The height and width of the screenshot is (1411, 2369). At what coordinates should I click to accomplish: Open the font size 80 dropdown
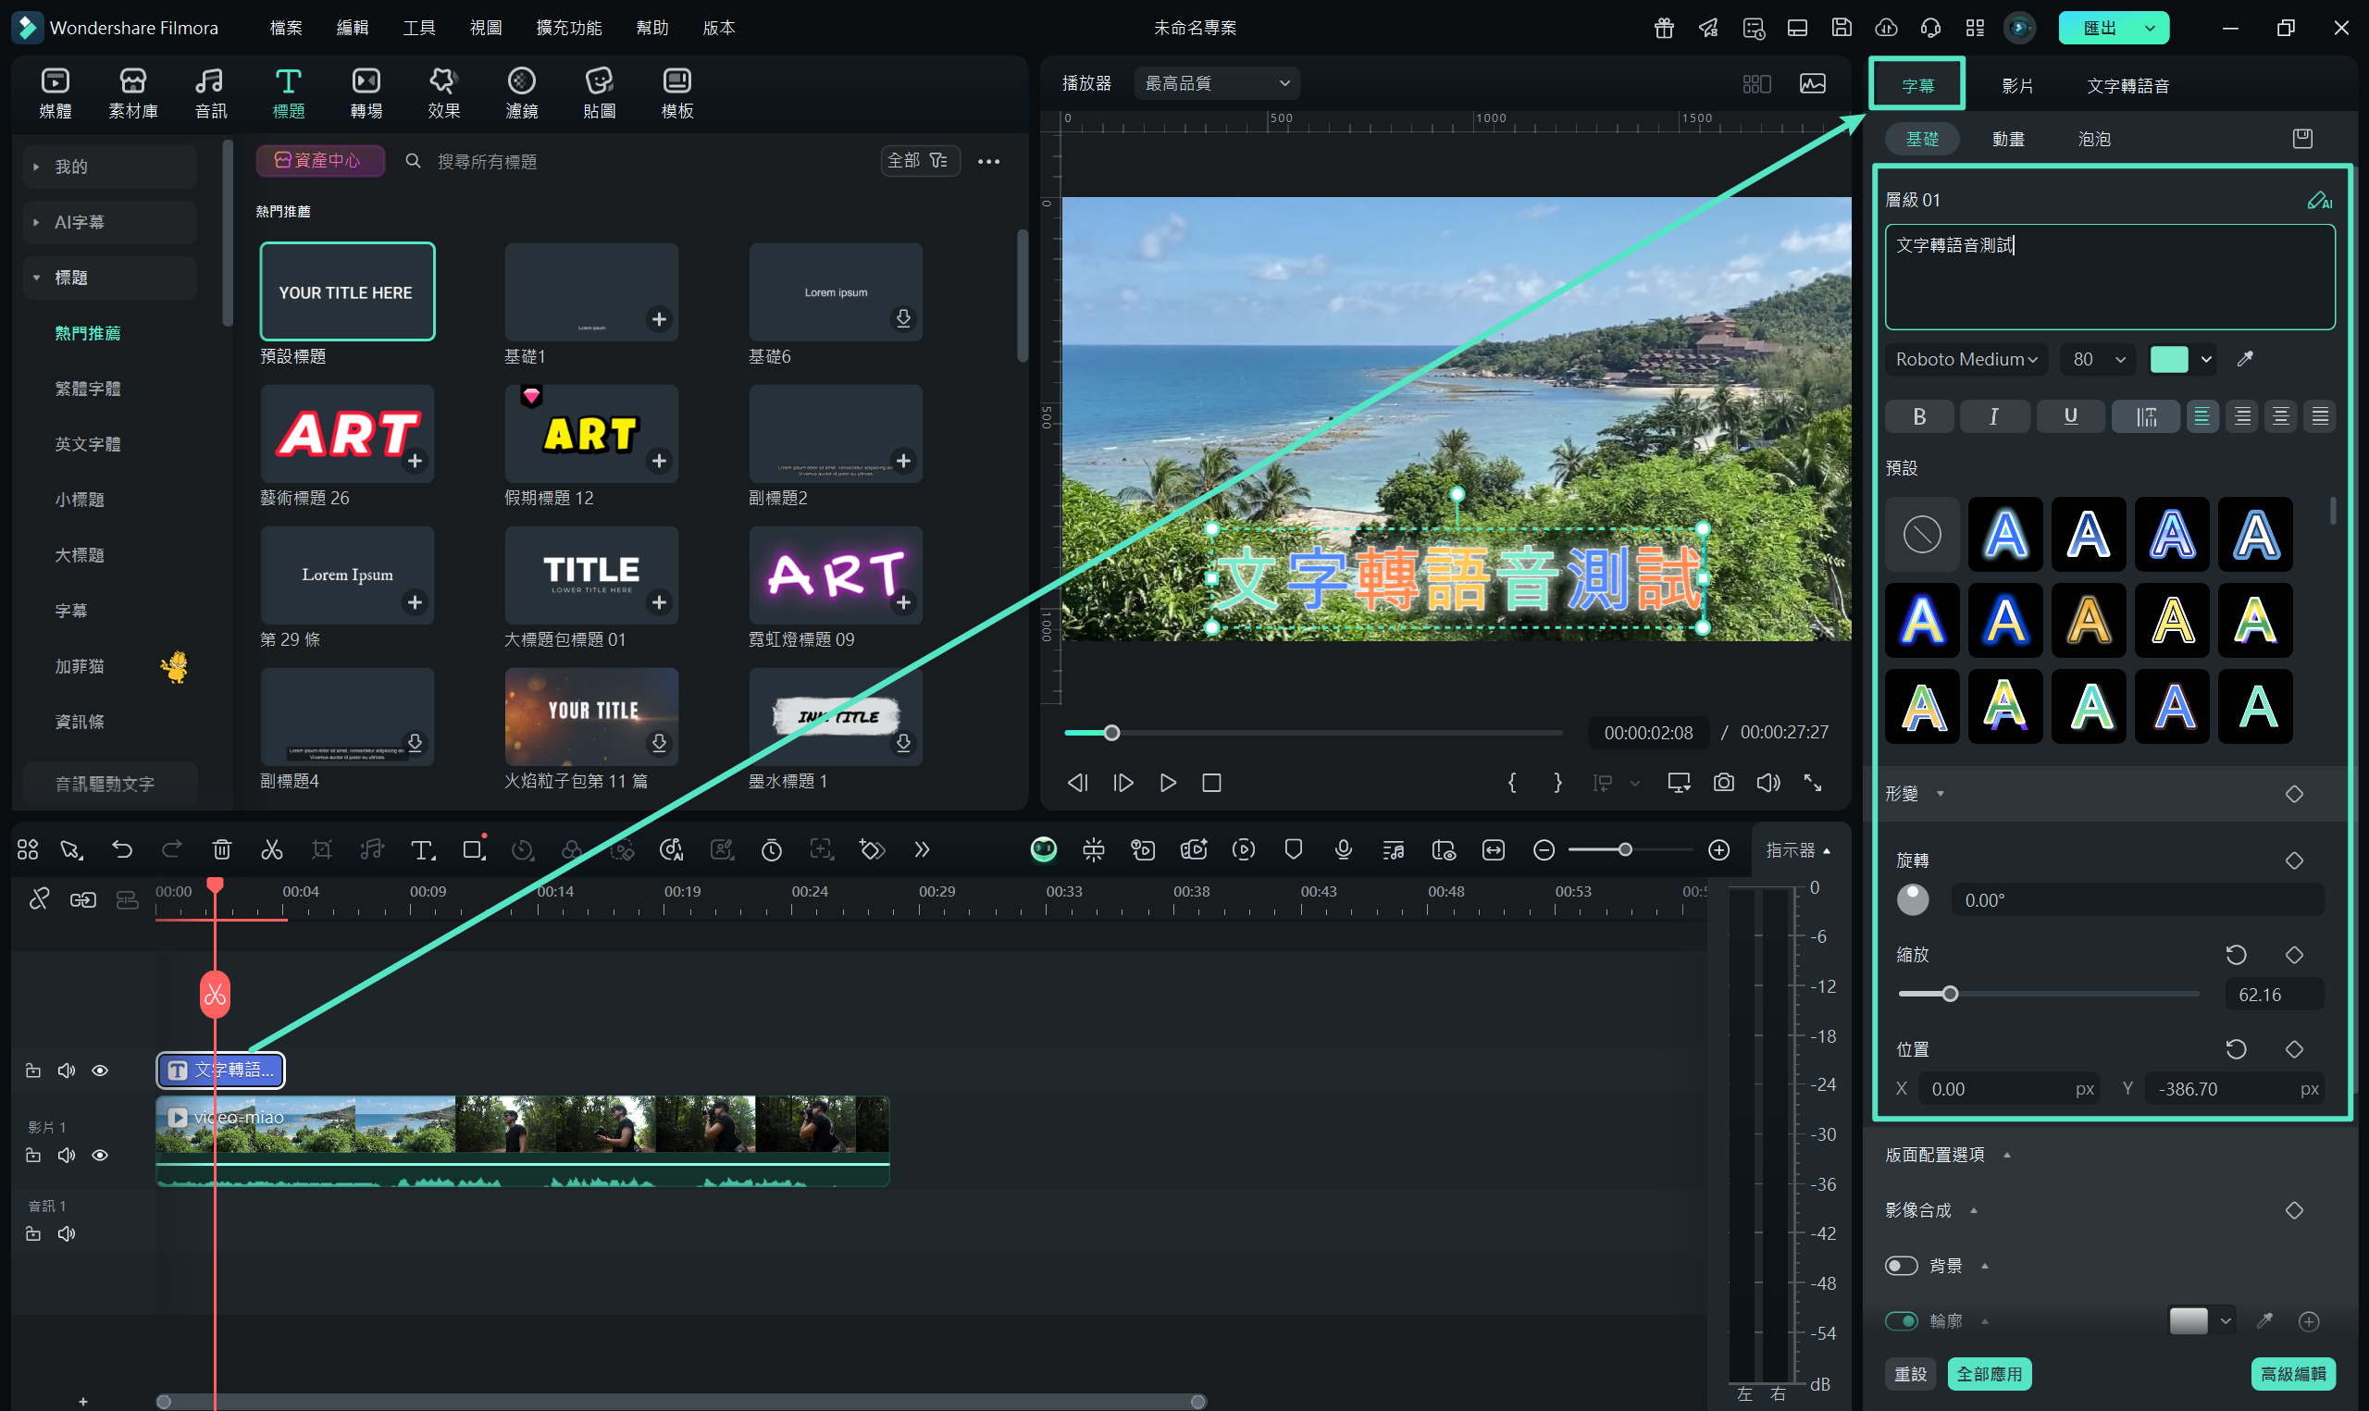2098,358
